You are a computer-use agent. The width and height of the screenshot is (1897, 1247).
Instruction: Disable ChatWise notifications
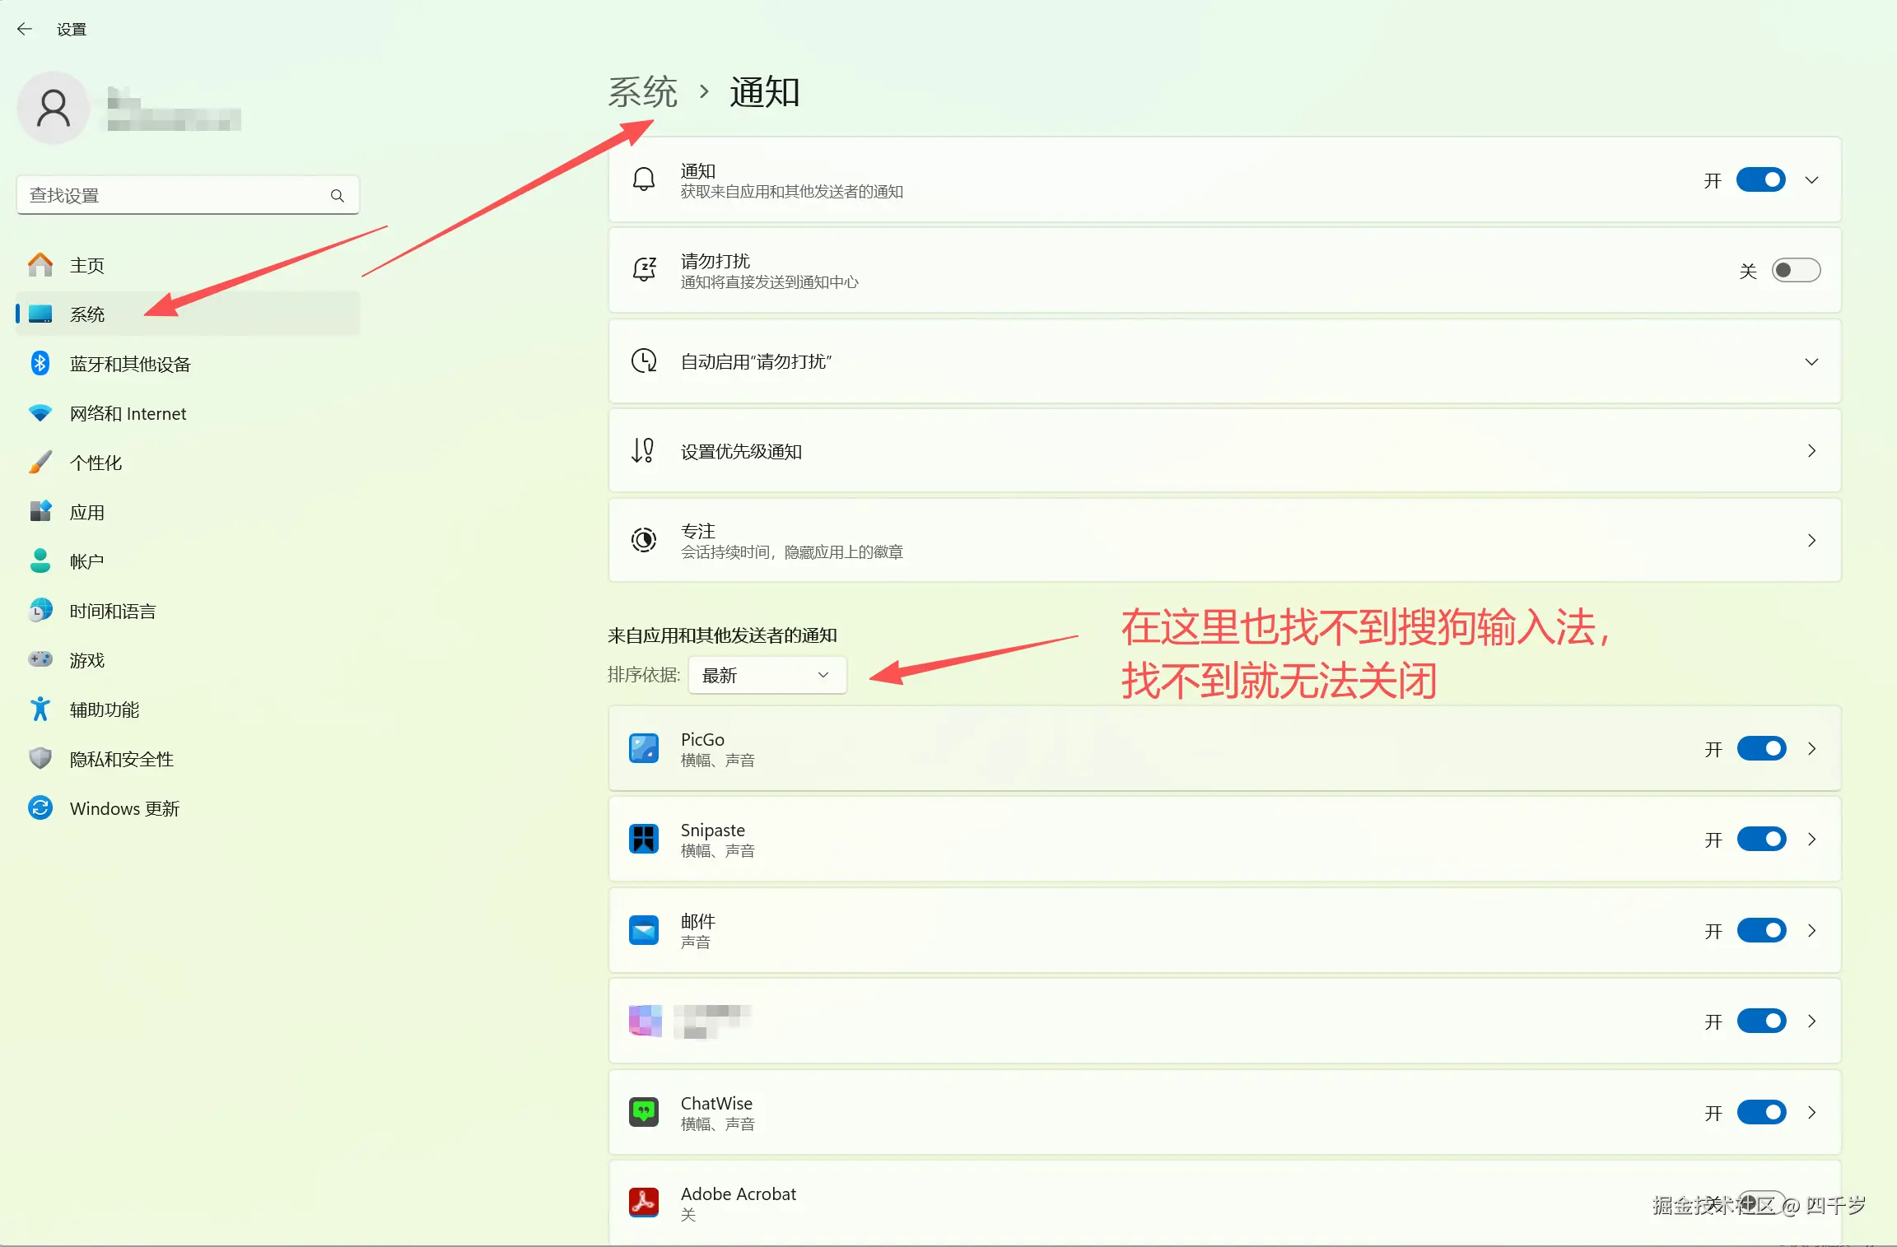click(x=1760, y=1112)
